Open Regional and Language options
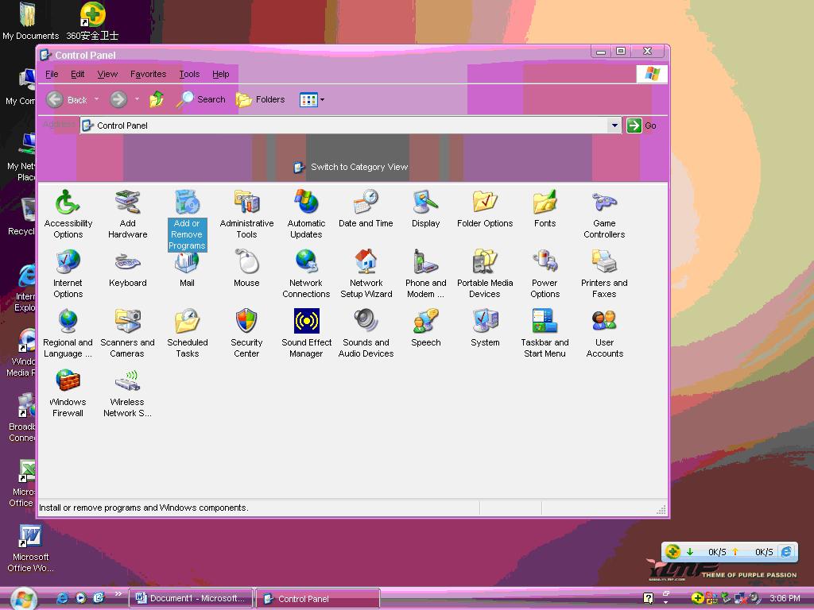This screenshot has width=814, height=610. pyautogui.click(x=68, y=333)
